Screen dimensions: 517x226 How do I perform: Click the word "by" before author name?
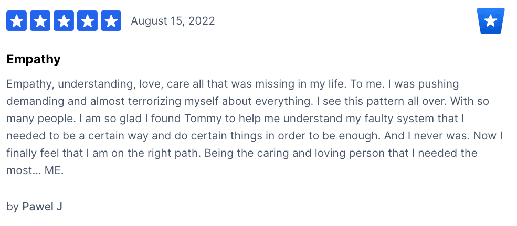13,207
